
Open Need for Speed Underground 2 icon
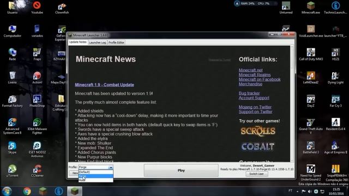(311, 173)
